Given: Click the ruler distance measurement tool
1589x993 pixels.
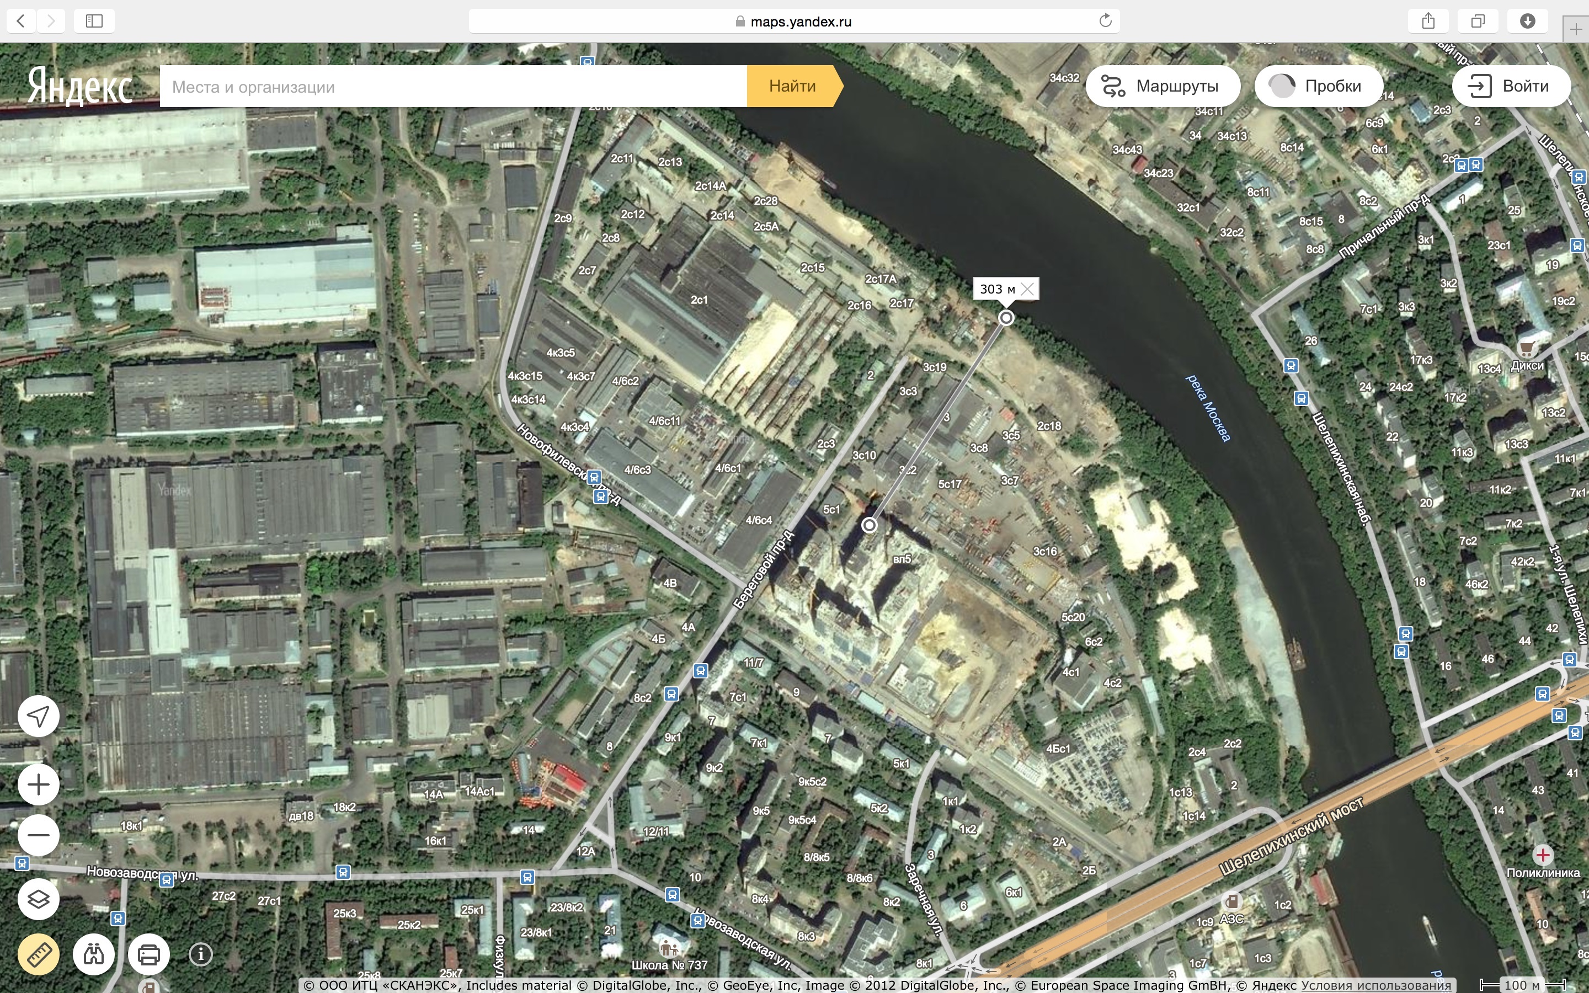Looking at the screenshot, I should [x=39, y=954].
